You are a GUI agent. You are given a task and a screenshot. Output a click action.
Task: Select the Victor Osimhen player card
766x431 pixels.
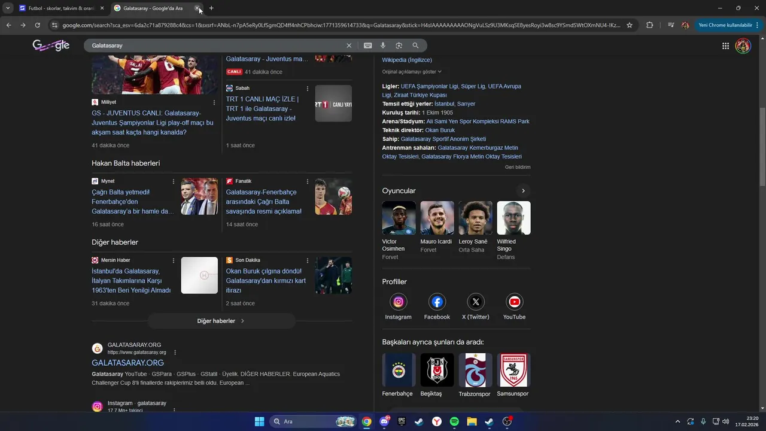click(399, 230)
